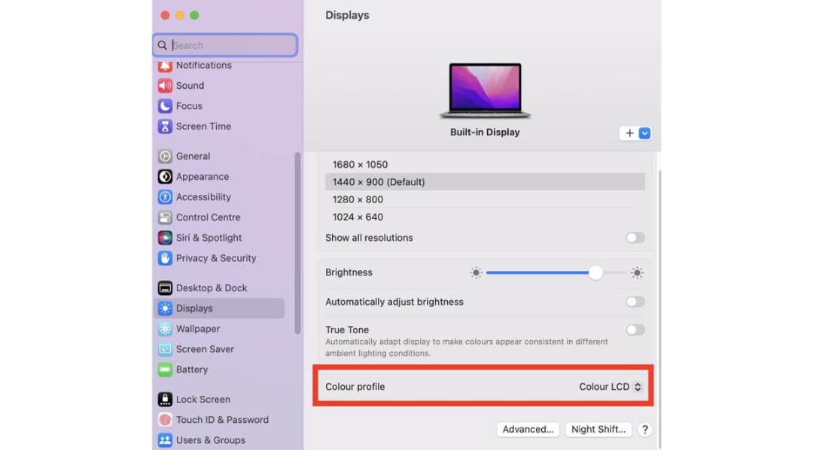
Task: Click the Focus label
Action: (x=189, y=106)
